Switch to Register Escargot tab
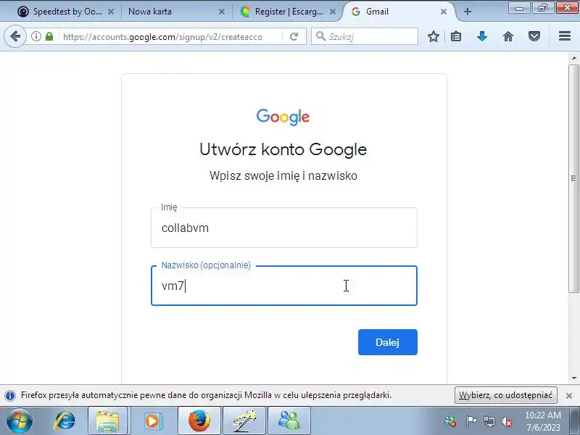The height and width of the screenshot is (435, 580). point(285,12)
